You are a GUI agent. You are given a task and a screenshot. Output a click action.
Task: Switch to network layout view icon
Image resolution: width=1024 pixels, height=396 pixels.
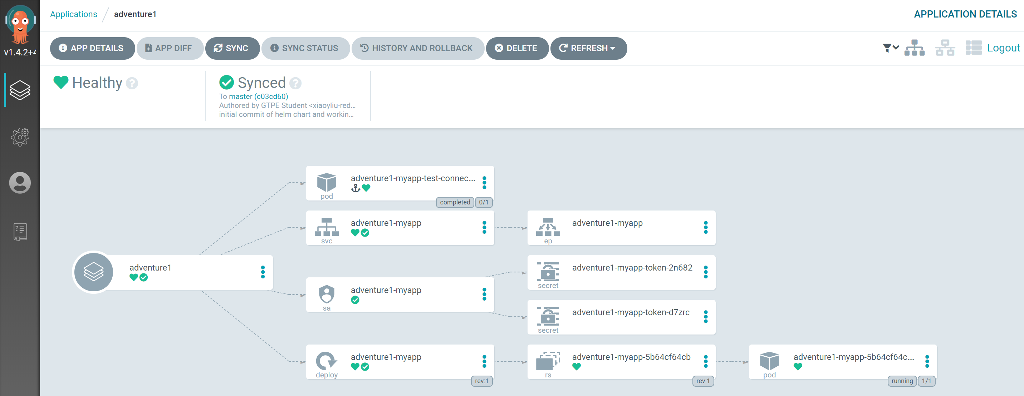pos(945,47)
